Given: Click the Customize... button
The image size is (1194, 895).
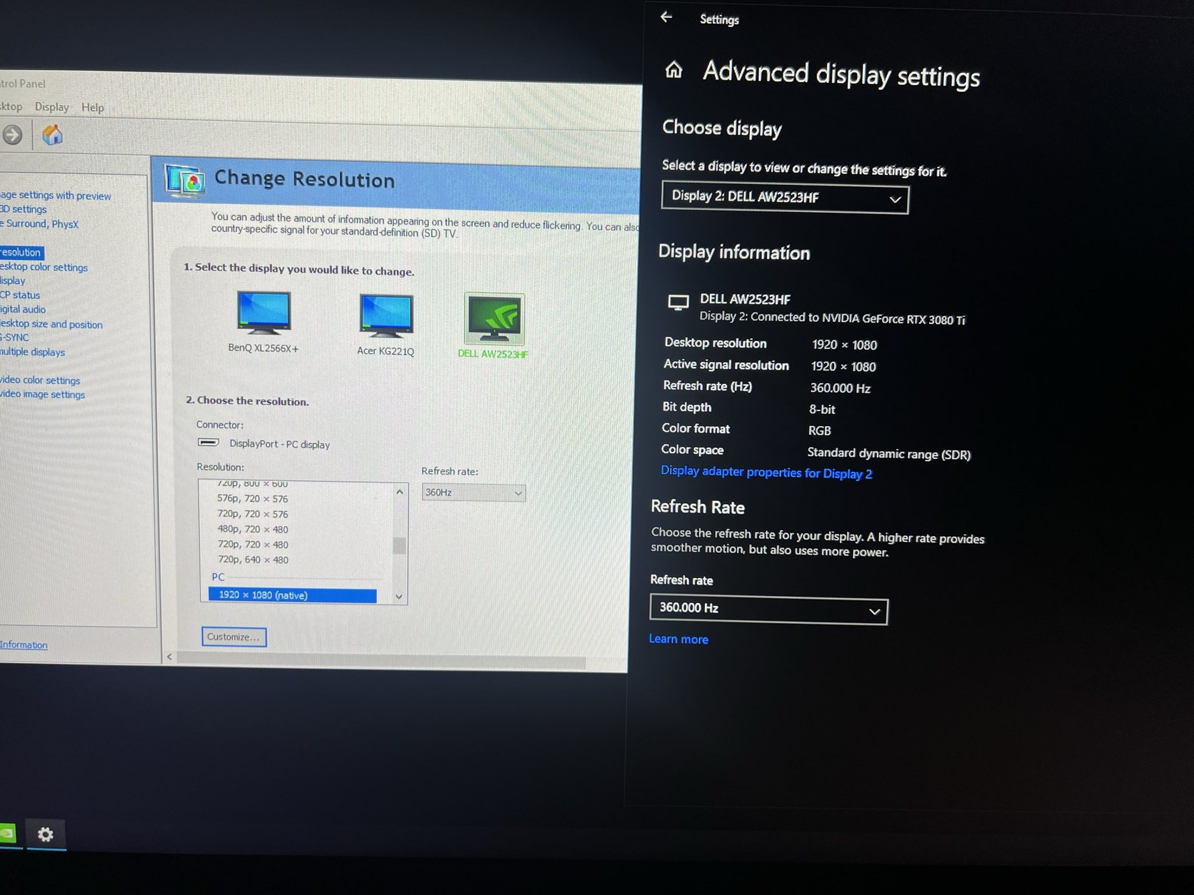Looking at the screenshot, I should pyautogui.click(x=234, y=637).
